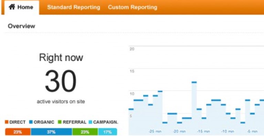Select the green 23% Referral bar segment
The width and height of the screenshot is (264, 136).
[85, 132]
